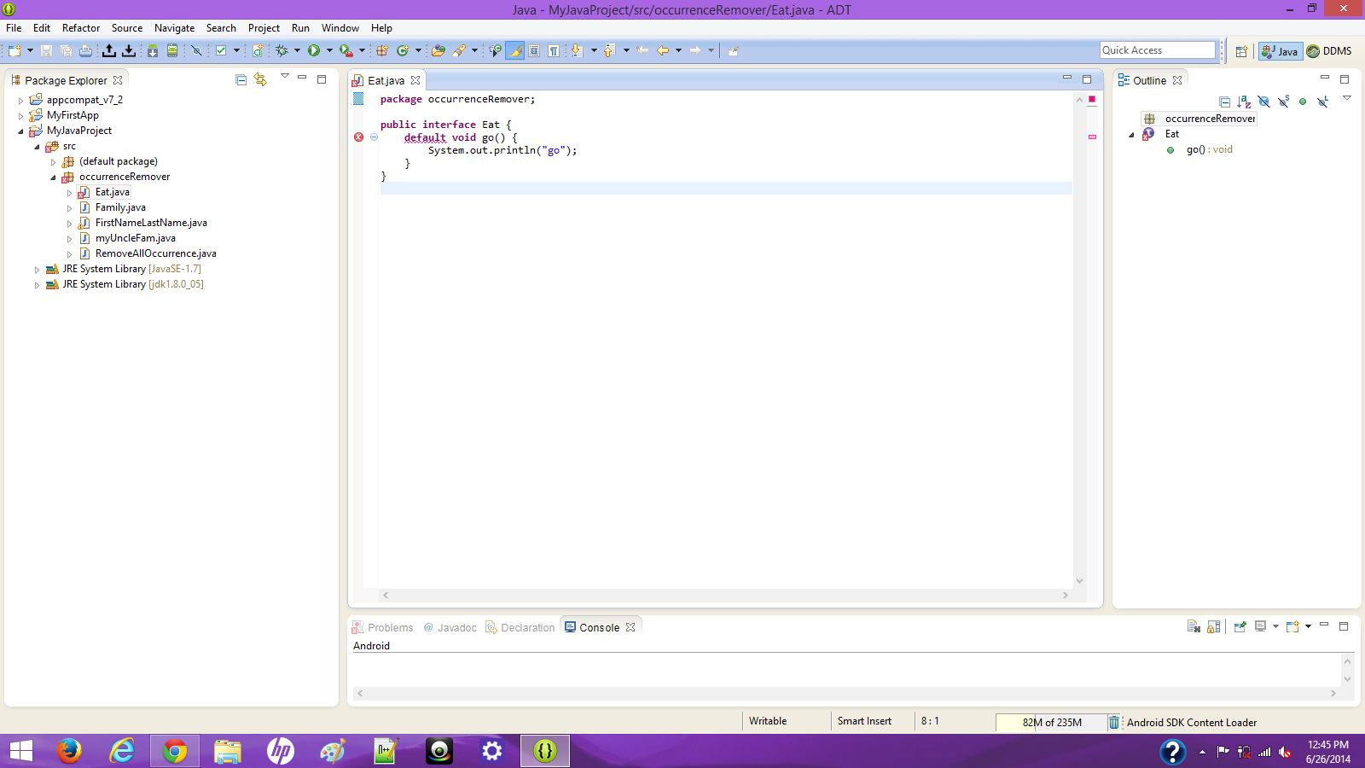This screenshot has width=1365, height=768.
Task: Toggle Hide Fields in Outline
Action: pos(1263,102)
